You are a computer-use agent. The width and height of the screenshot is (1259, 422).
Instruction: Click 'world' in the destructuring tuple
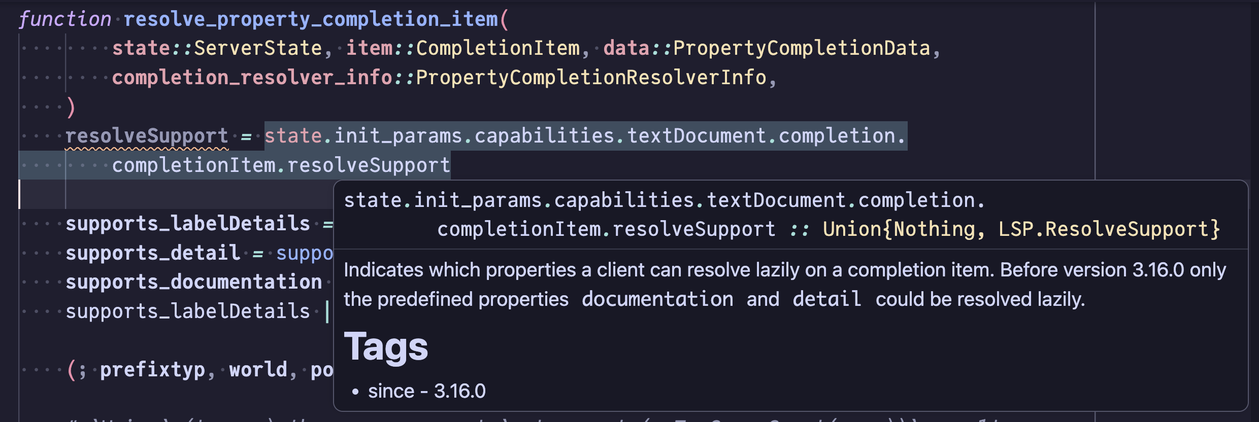pos(258,370)
